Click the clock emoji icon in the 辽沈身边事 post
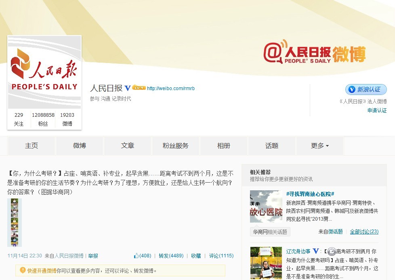The image size is (395, 280). click(x=331, y=251)
